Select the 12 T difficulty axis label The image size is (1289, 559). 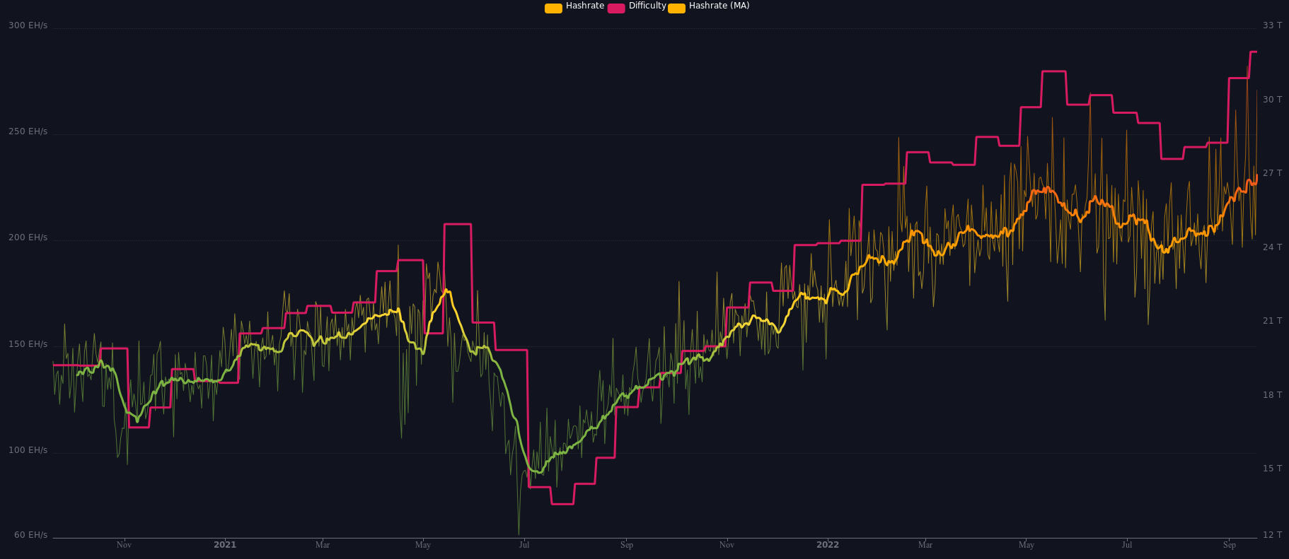point(1272,535)
